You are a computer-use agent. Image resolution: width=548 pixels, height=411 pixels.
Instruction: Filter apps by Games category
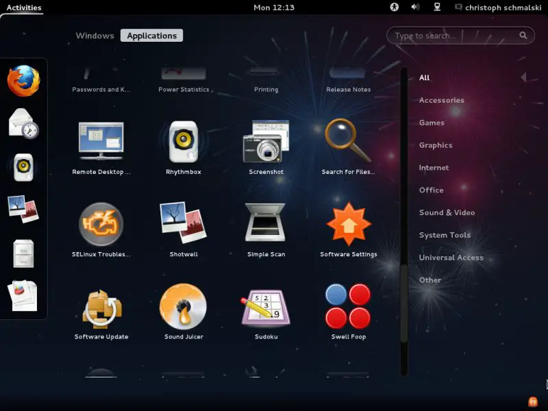tap(432, 123)
